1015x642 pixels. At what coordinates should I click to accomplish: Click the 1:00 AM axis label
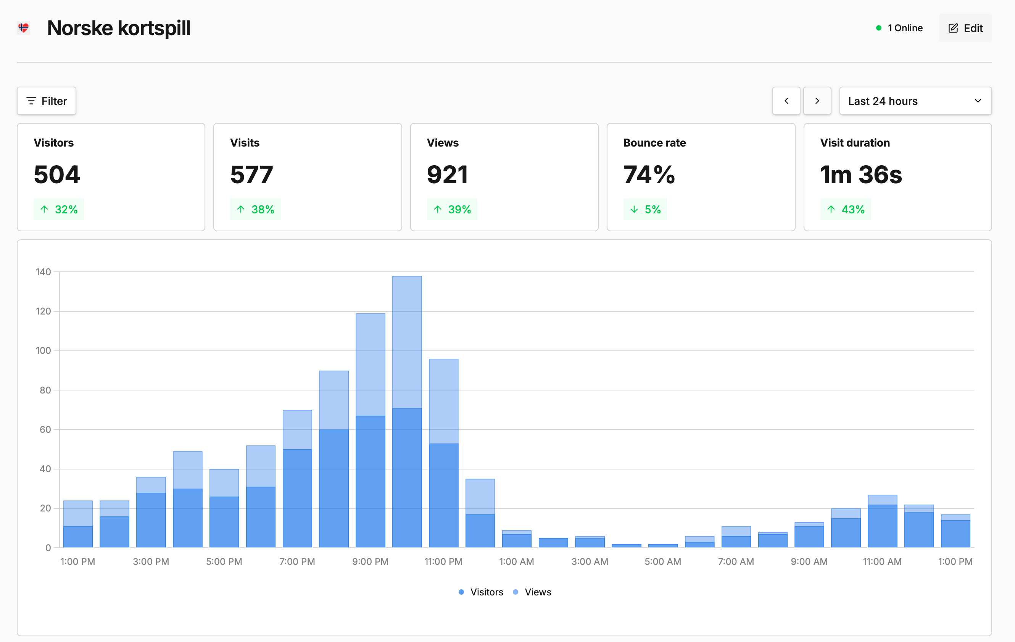516,561
